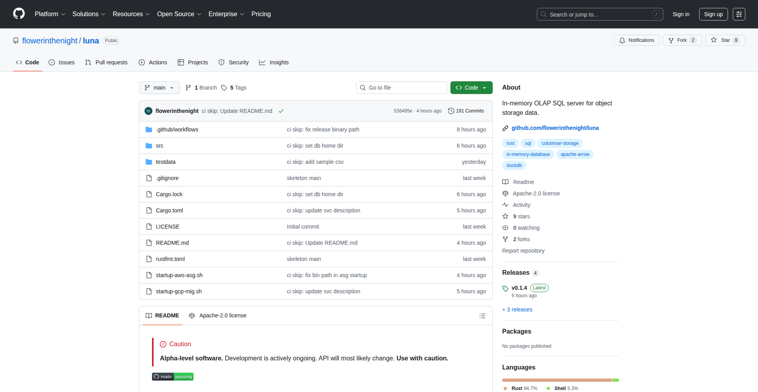The height and width of the screenshot is (392, 758).
Task: Click the main passing build badge
Action: click(x=173, y=377)
